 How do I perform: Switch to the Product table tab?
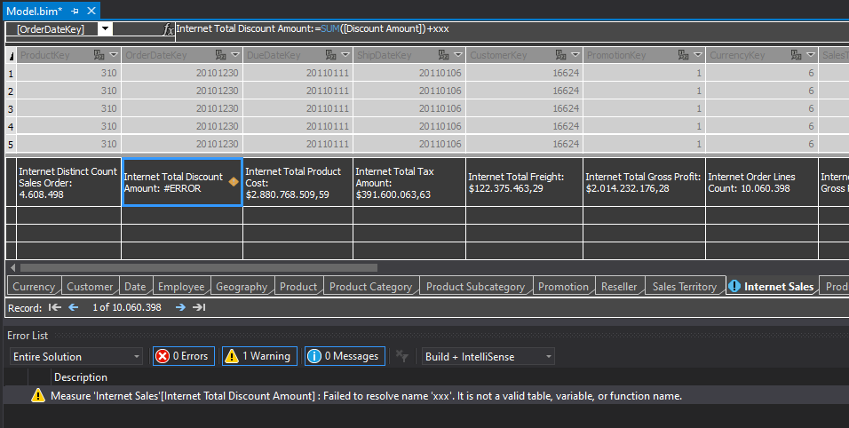298,287
